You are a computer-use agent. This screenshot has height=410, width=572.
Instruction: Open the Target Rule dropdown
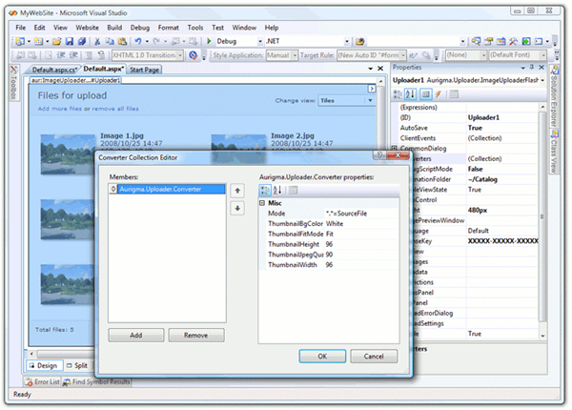[402, 55]
